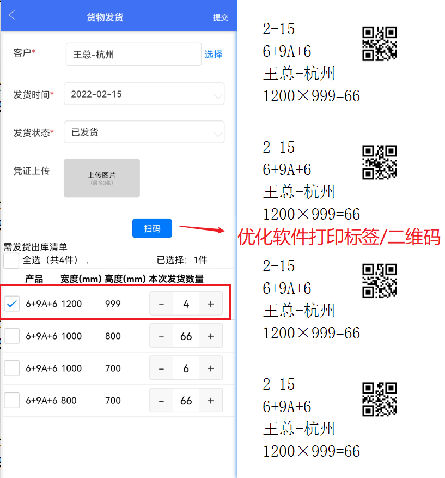The height and width of the screenshot is (478, 445).
Task: Decrease quantity for the 1000 x 800 row
Action: tap(161, 336)
